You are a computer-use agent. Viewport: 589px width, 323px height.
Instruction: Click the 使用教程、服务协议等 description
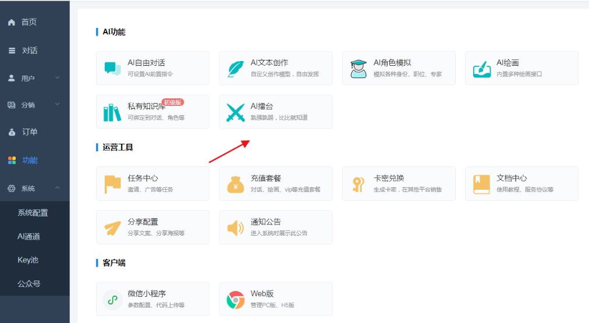525,189
